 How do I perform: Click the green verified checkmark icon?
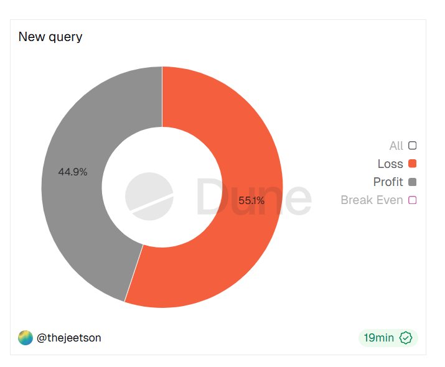(406, 338)
